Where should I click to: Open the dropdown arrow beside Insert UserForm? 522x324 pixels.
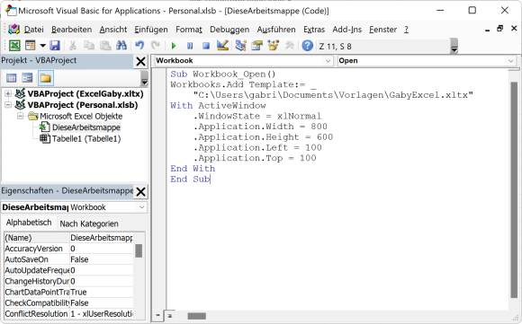pos(42,46)
